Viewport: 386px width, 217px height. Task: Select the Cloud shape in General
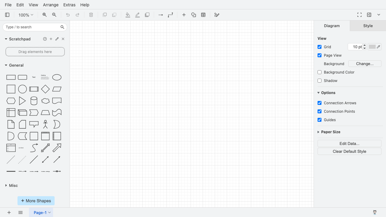45,101
